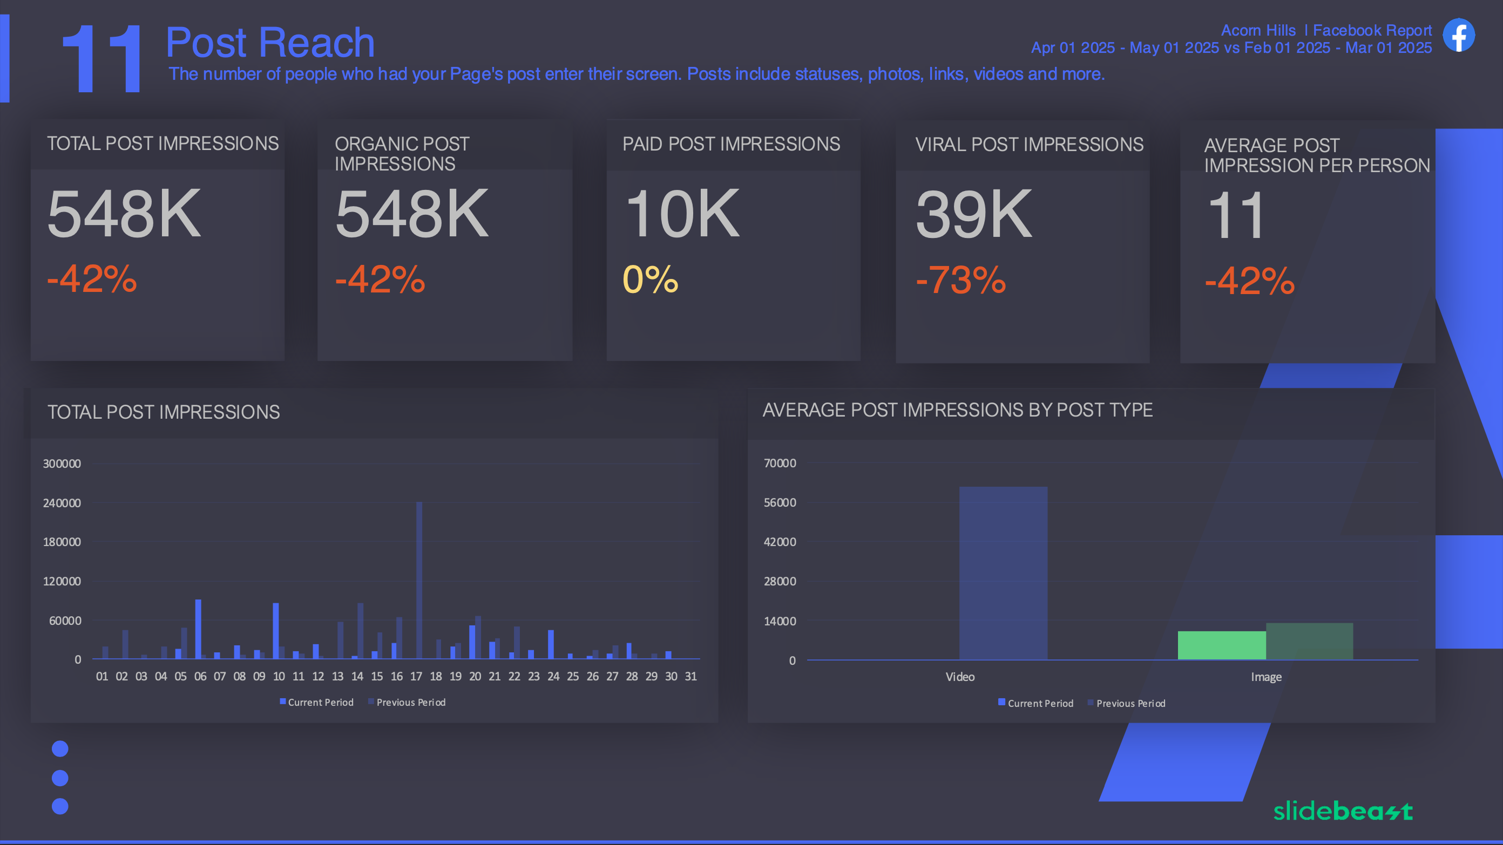Image resolution: width=1503 pixels, height=845 pixels.
Task: Click the Organic Post Impressions card title
Action: pos(402,154)
